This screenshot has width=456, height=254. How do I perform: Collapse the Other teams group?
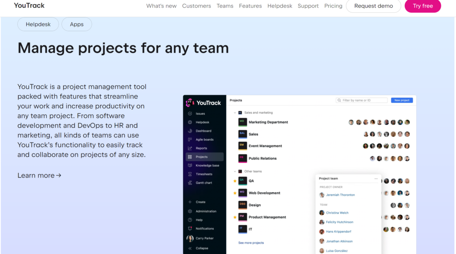(x=235, y=171)
